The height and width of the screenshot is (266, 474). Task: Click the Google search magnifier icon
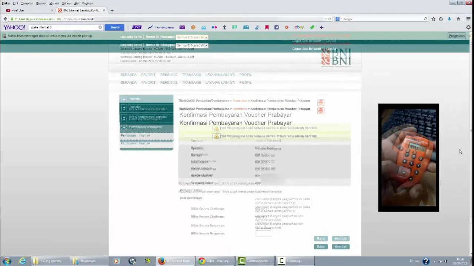[425, 19]
